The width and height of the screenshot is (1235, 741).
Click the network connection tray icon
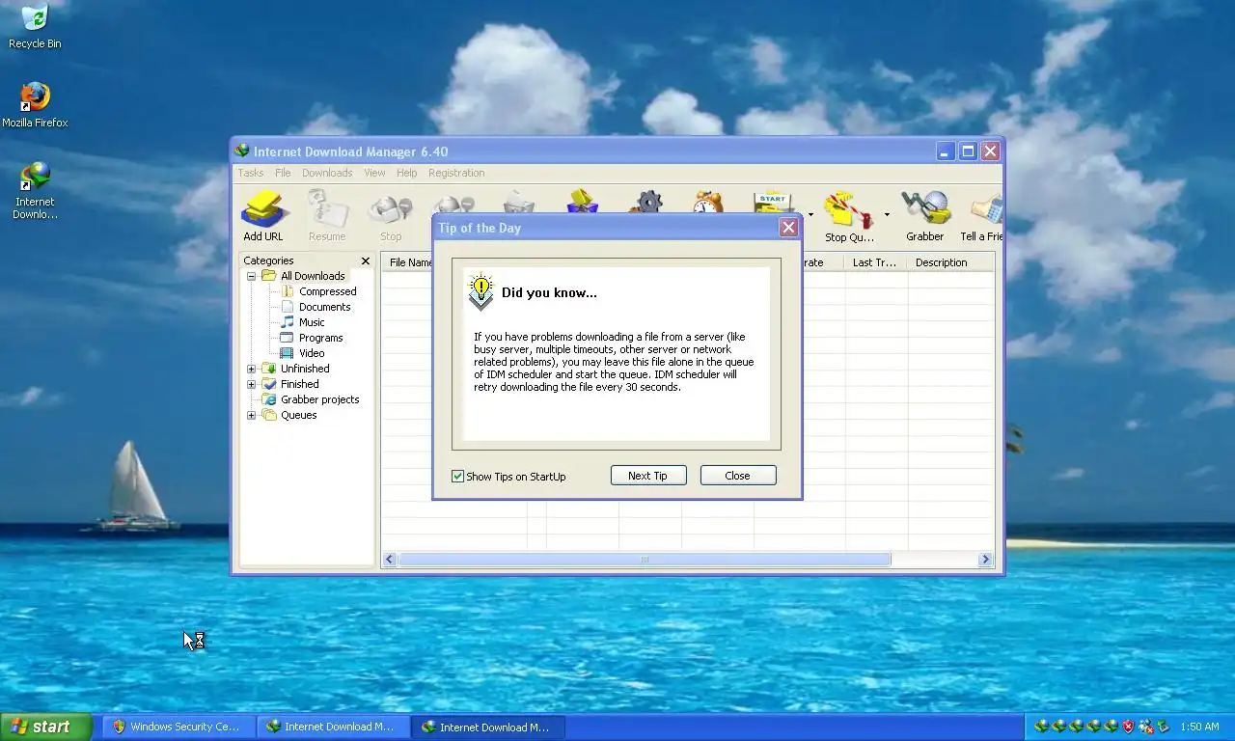point(1144,727)
